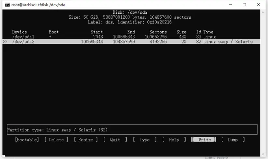Minimize the cfdisk terminal window
268x159 pixels.
pyautogui.click(x=231, y=4)
